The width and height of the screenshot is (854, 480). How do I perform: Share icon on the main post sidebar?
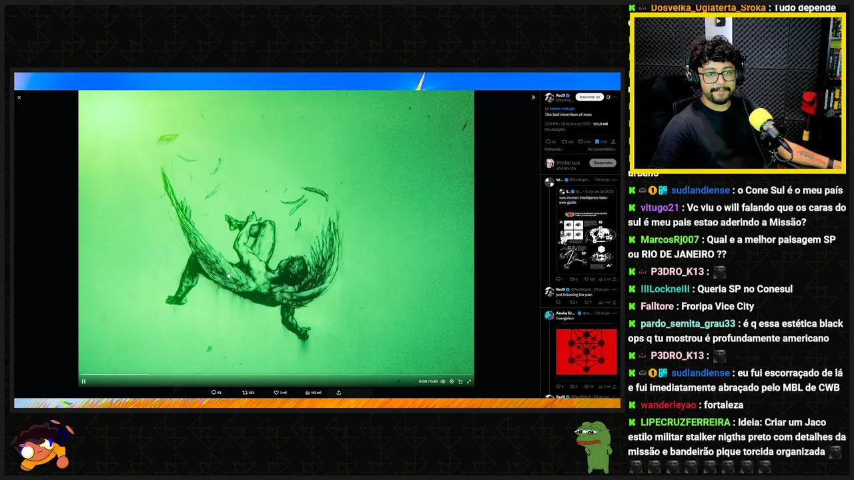click(x=613, y=141)
